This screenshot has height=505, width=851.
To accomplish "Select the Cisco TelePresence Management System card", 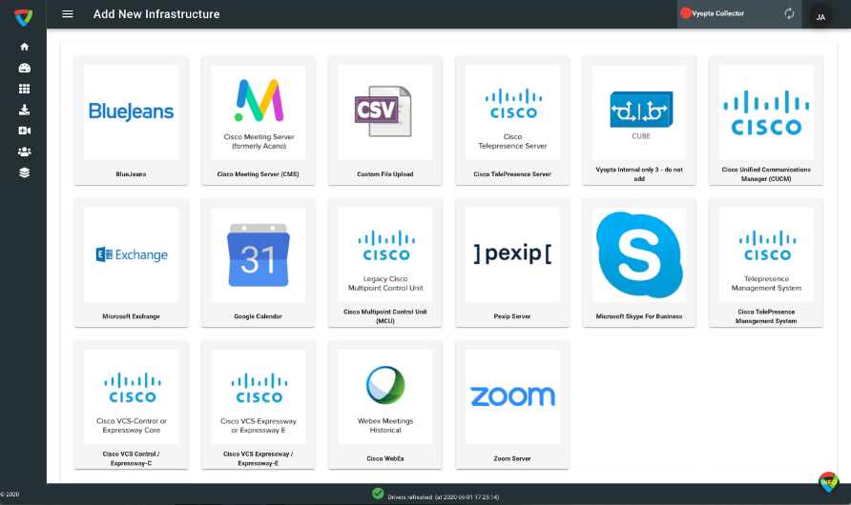I will [x=766, y=263].
